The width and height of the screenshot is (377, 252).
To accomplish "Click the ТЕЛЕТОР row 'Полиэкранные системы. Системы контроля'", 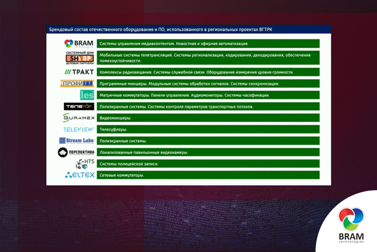I will [208, 106].
